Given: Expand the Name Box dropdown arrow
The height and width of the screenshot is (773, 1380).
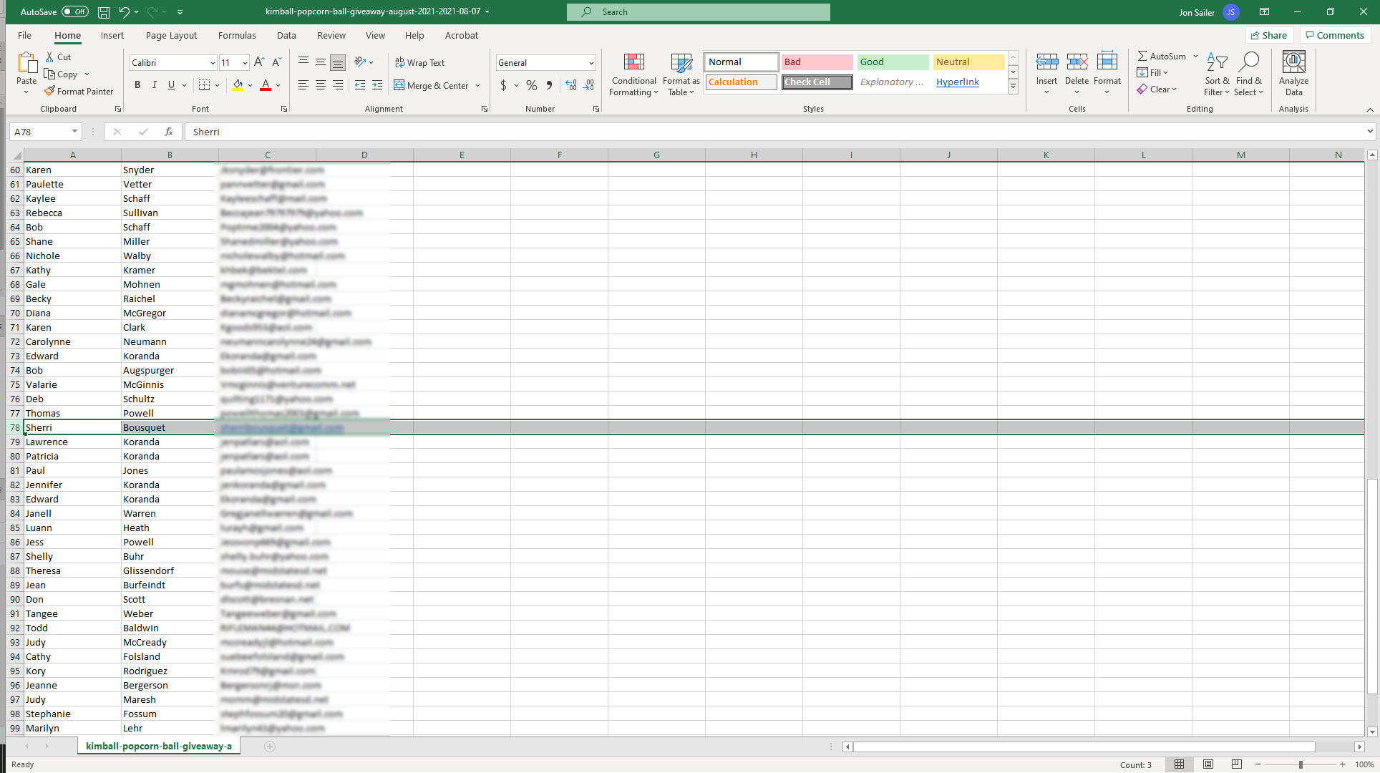Looking at the screenshot, I should (74, 132).
